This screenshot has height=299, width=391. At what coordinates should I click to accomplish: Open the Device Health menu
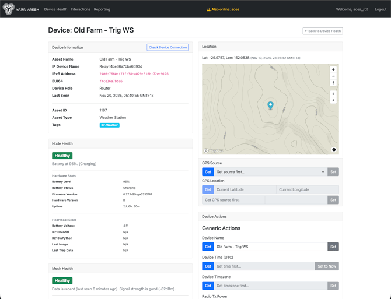pos(55,9)
